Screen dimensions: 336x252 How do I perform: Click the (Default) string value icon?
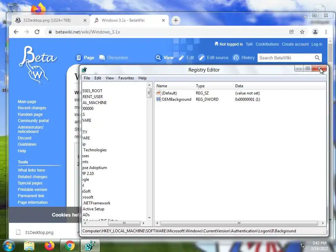pos(158,93)
